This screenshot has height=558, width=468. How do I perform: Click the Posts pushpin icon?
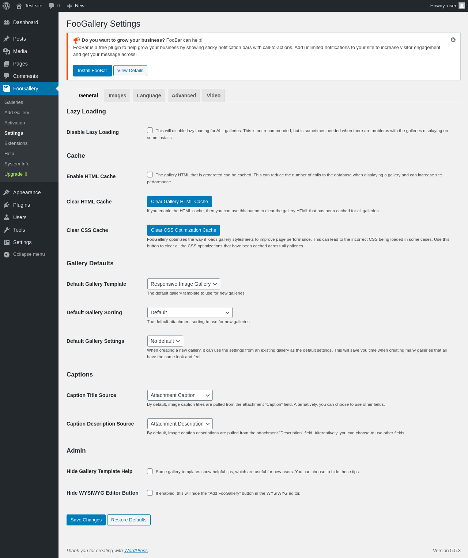click(7, 39)
